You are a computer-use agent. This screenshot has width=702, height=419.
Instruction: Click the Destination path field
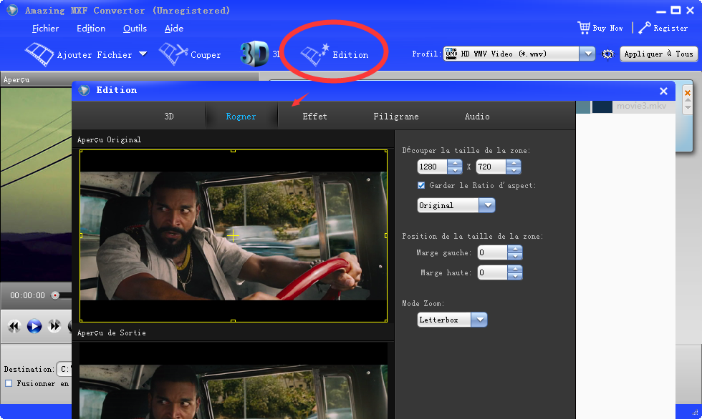[x=64, y=369]
